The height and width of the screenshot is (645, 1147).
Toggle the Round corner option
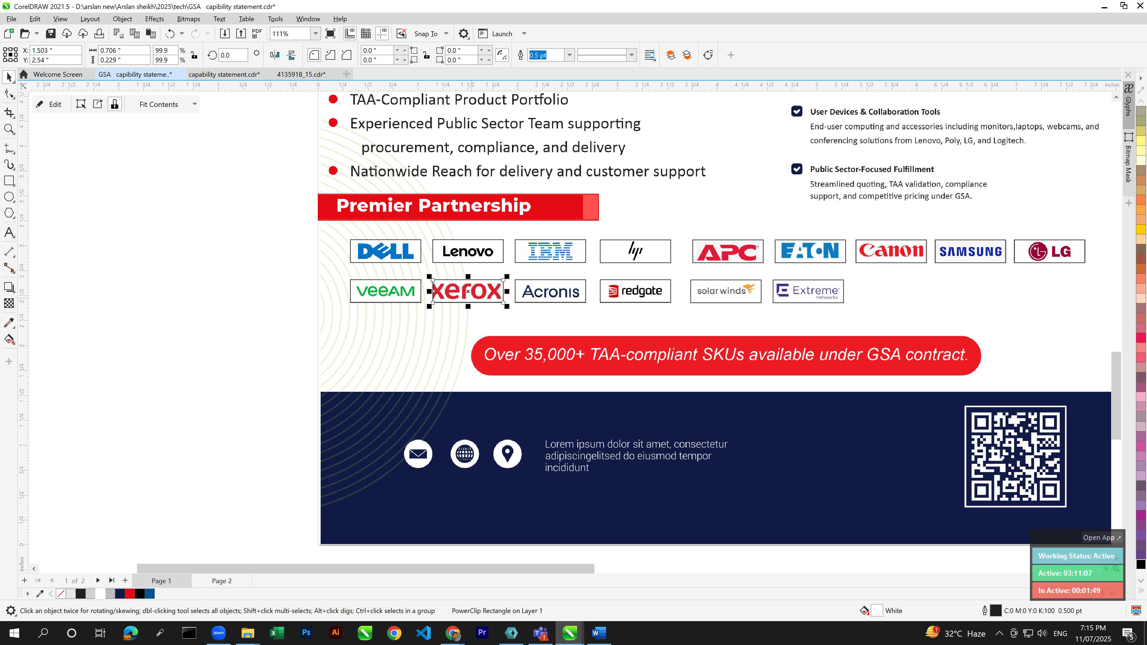coord(314,55)
